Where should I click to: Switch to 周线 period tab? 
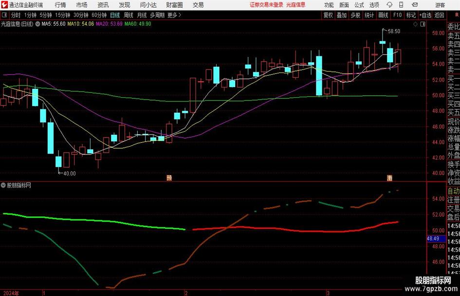point(129,15)
